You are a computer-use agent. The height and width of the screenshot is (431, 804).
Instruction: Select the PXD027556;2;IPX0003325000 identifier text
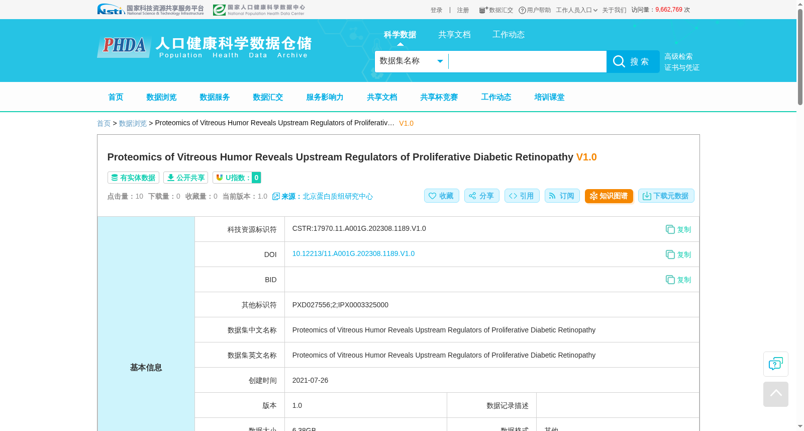[x=340, y=305]
